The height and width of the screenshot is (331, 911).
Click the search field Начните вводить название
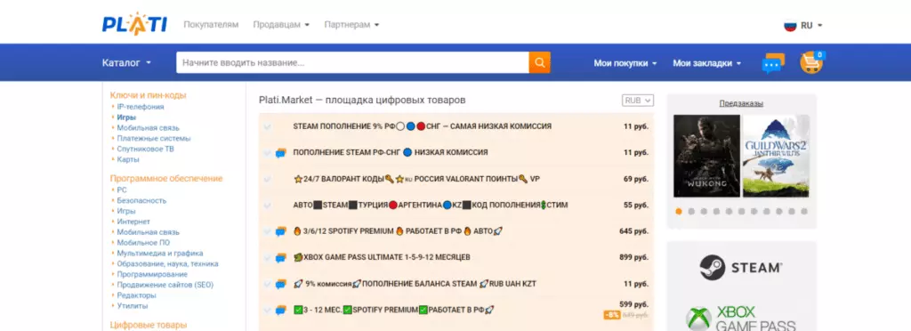[352, 62]
